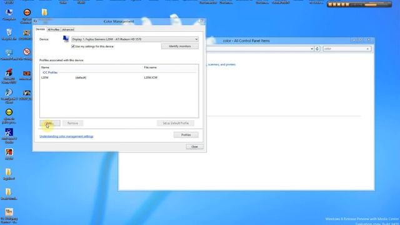Click the L20W.ICM file name cell
Viewport: 400px width, 225px height.
click(151, 77)
